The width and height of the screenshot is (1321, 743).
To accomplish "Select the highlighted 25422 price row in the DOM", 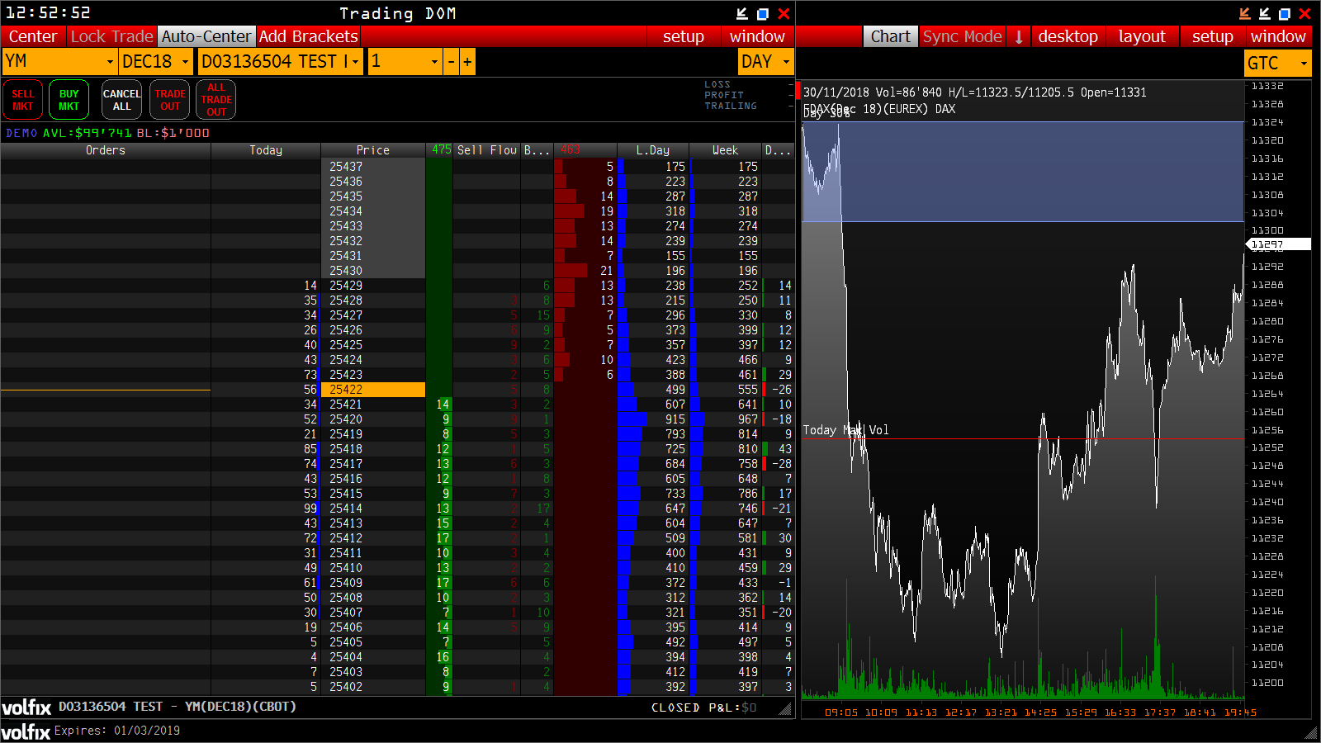I will tap(373, 389).
